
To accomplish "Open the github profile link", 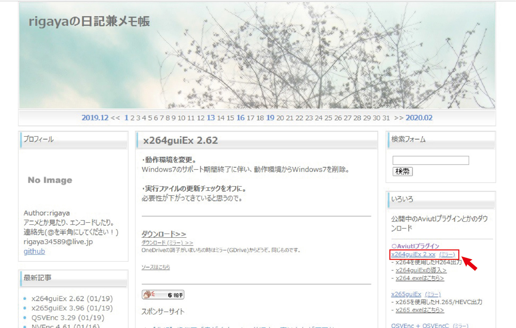I will click(34, 251).
